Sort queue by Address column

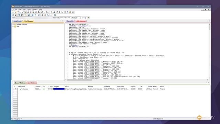tap(38, 86)
